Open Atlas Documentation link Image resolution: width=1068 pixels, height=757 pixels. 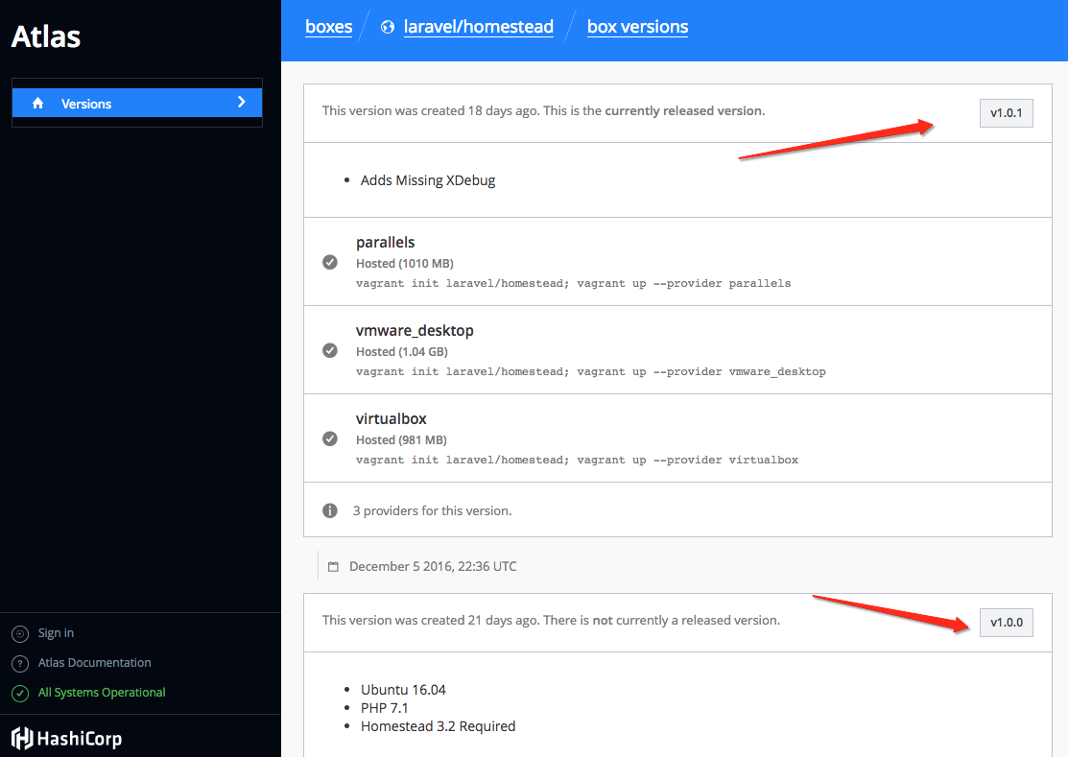click(95, 662)
